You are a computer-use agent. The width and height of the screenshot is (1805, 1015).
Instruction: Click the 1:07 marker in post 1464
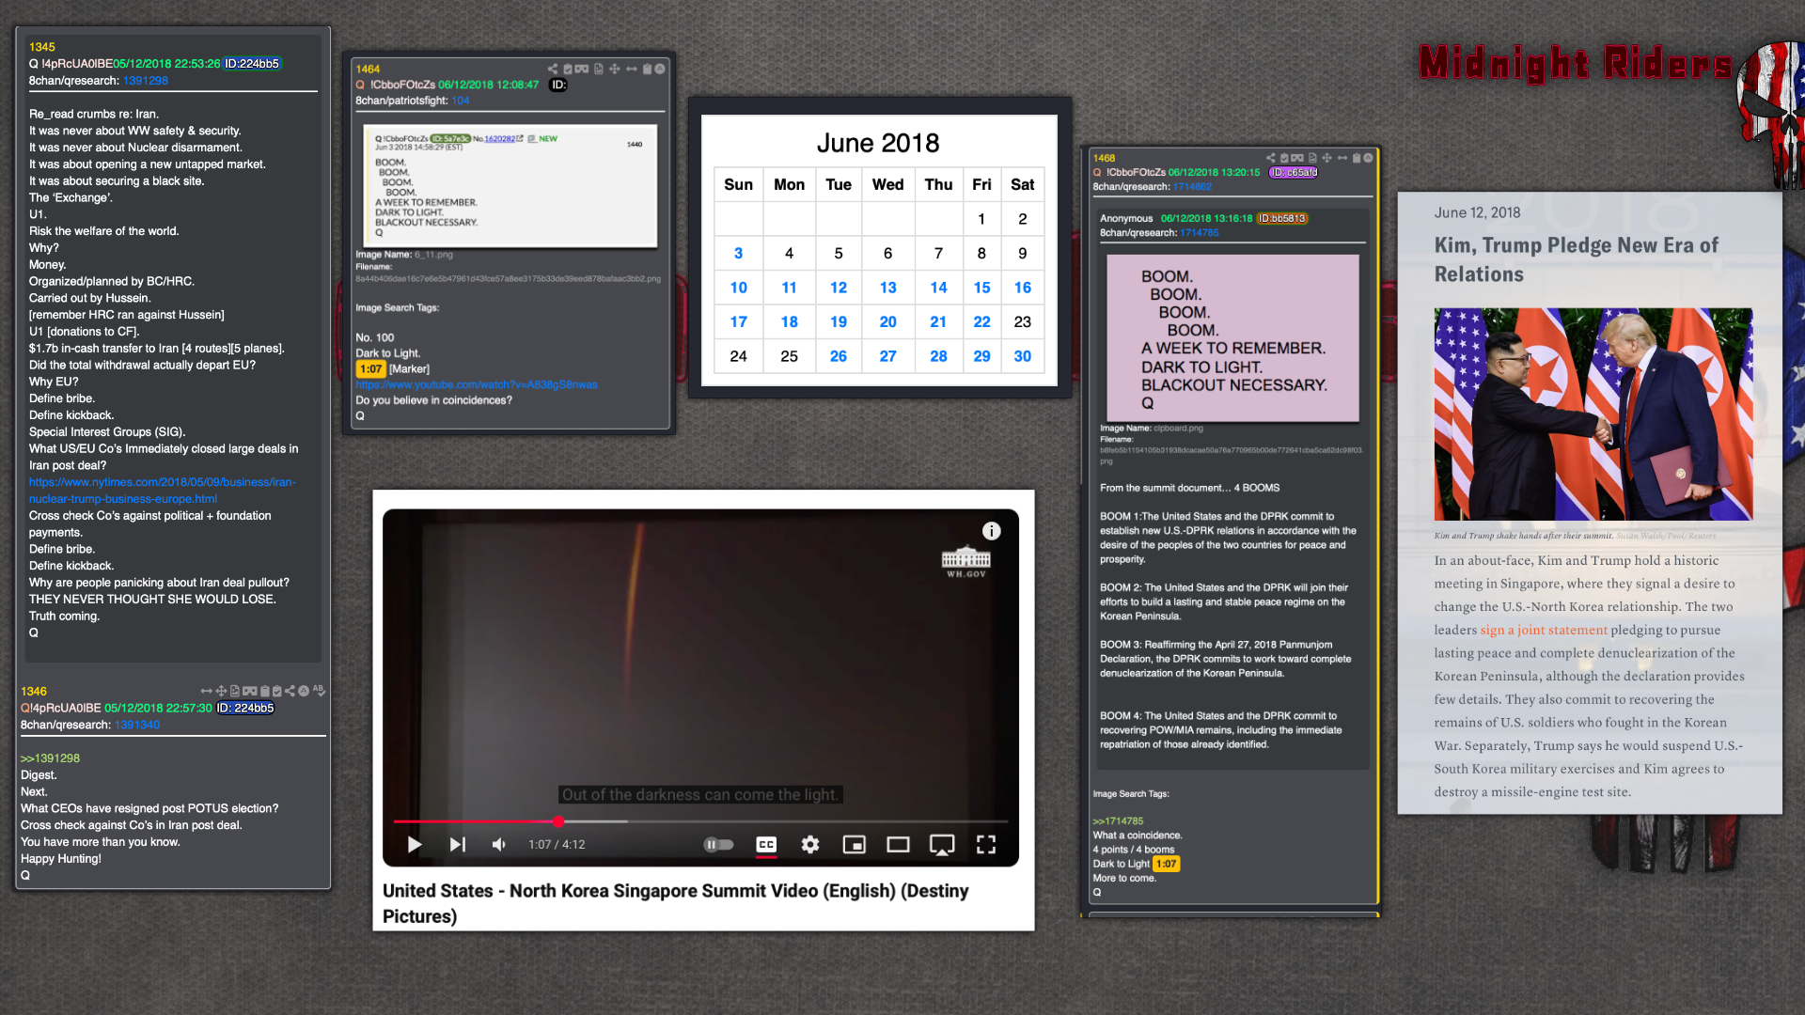371,369
